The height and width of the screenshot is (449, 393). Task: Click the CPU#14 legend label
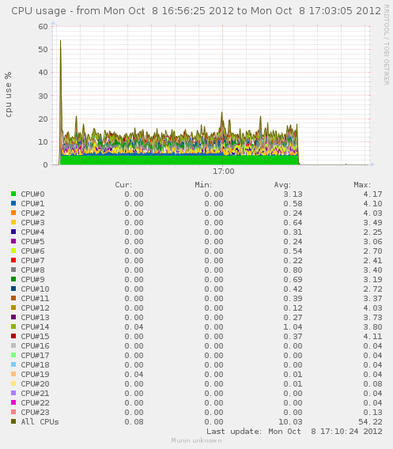35,326
